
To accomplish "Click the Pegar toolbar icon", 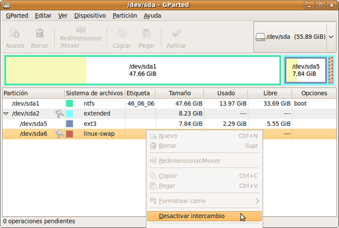I will click(x=147, y=33).
